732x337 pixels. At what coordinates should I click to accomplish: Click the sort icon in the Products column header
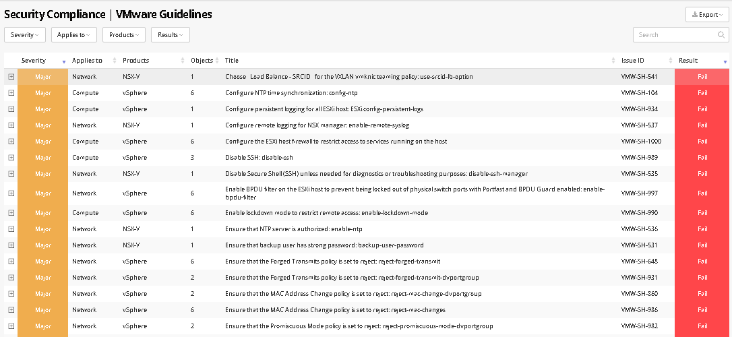(183, 61)
